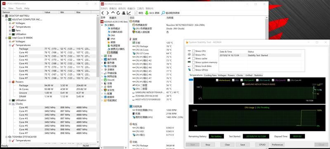This screenshot has width=330, height=149.
Task: Open AIDA64 文件(F) menu
Action: (104, 8)
